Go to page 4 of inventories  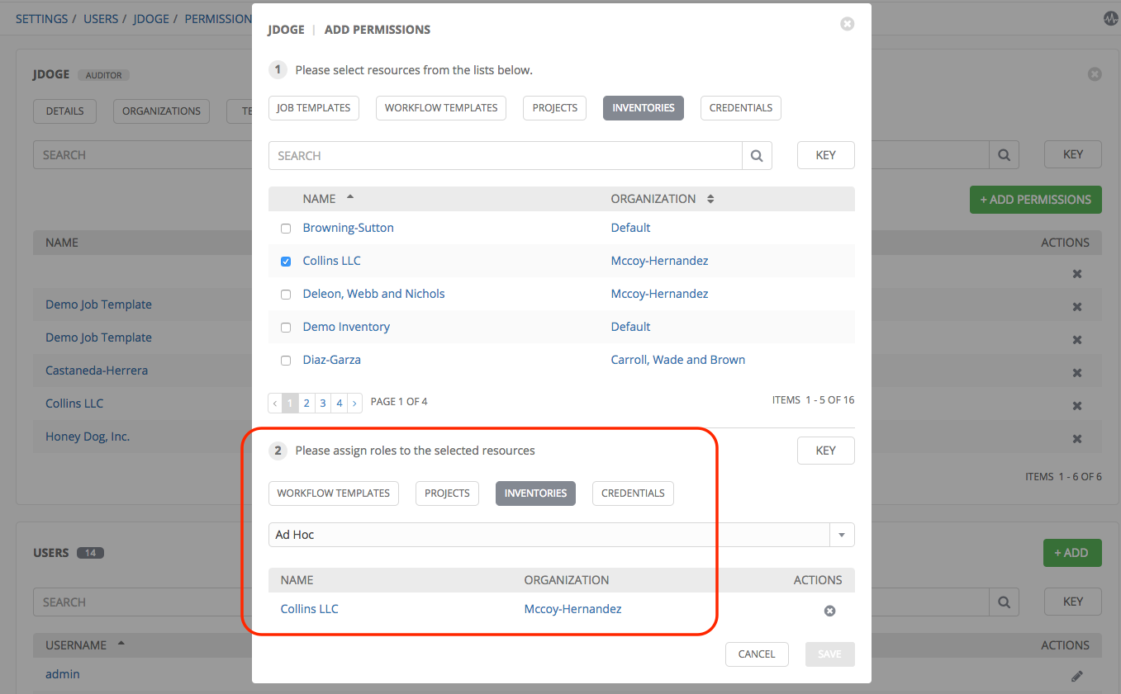coord(340,403)
